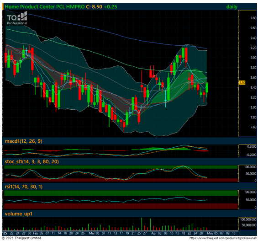This screenshot has height=241, width=258.
Task: Select the rsi1(14, 70, 30, 1) indicator label
Action: [x=24, y=187]
